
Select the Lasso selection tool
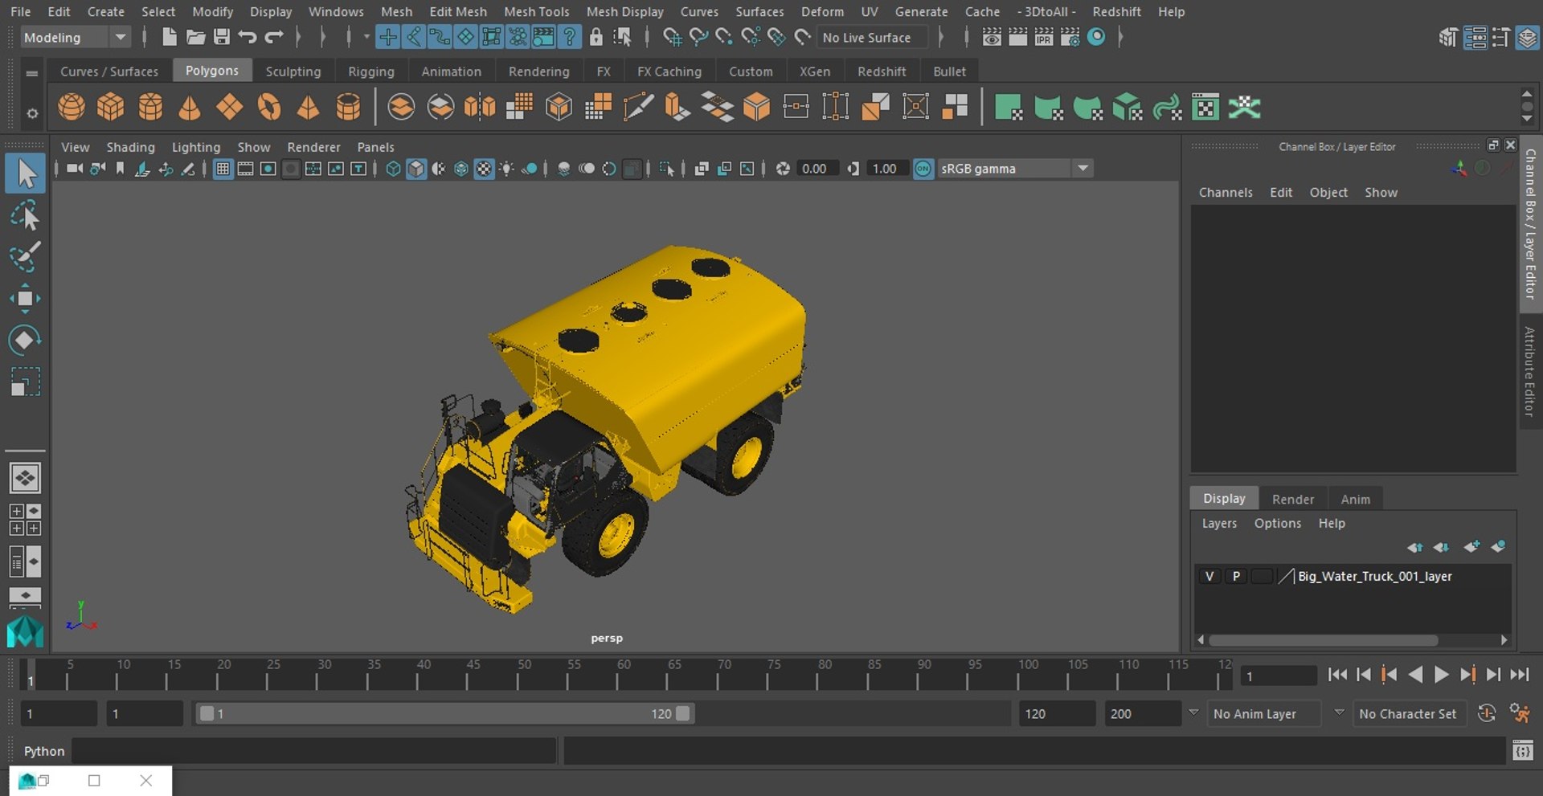(26, 216)
